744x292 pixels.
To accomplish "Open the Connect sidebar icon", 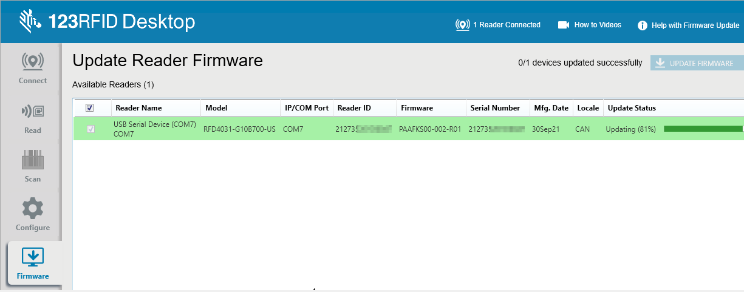I will pos(33,61).
